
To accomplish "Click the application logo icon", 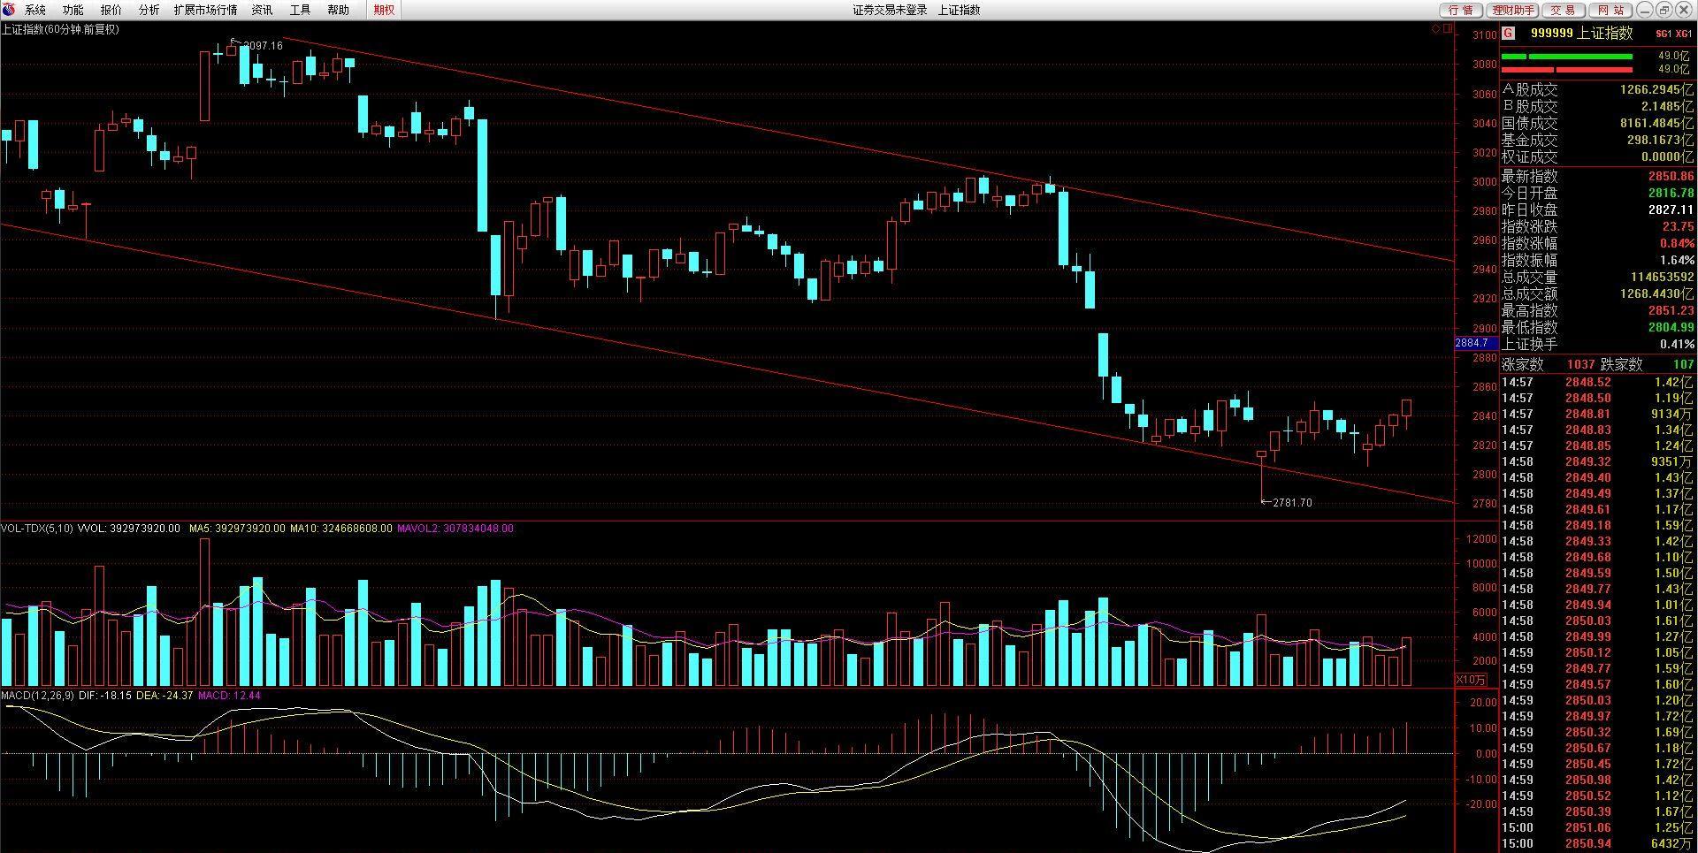I will [x=9, y=10].
